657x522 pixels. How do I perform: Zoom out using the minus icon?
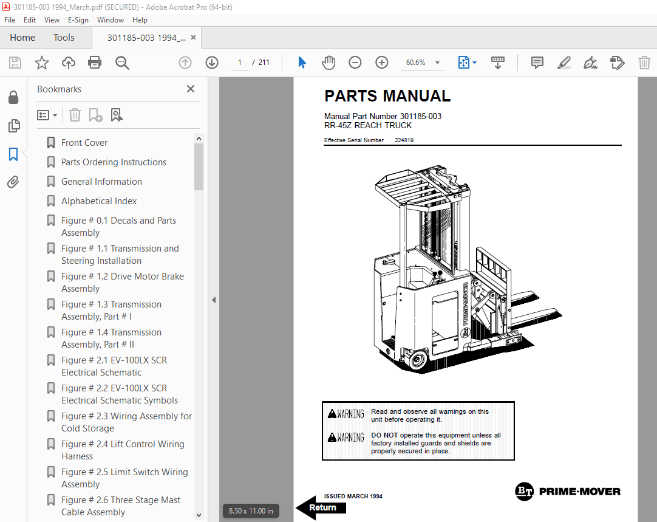355,62
